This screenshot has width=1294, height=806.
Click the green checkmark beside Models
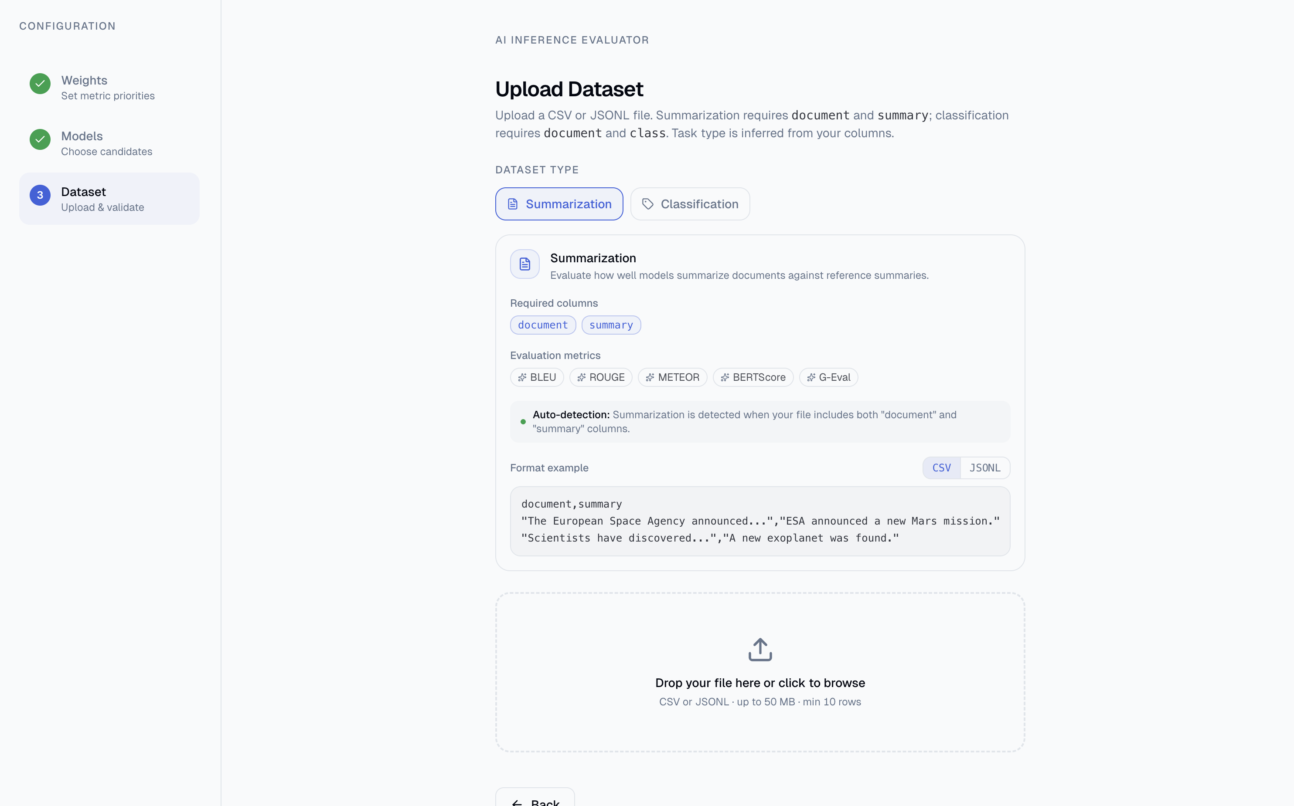[40, 140]
